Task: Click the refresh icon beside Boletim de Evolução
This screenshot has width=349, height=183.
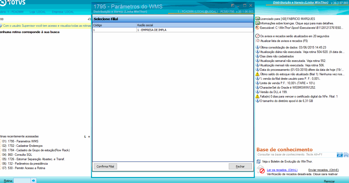Action: [259, 162]
